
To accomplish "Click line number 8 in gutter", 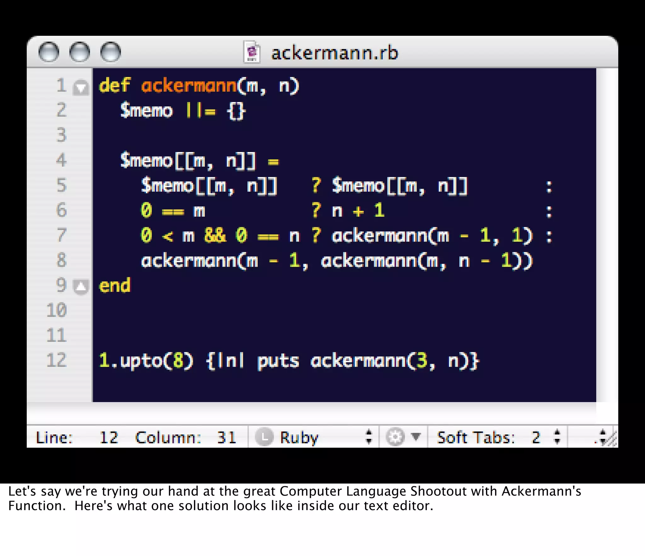I will pos(62,260).
